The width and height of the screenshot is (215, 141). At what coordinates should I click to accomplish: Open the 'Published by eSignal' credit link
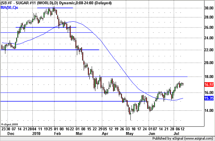(x=183, y=138)
